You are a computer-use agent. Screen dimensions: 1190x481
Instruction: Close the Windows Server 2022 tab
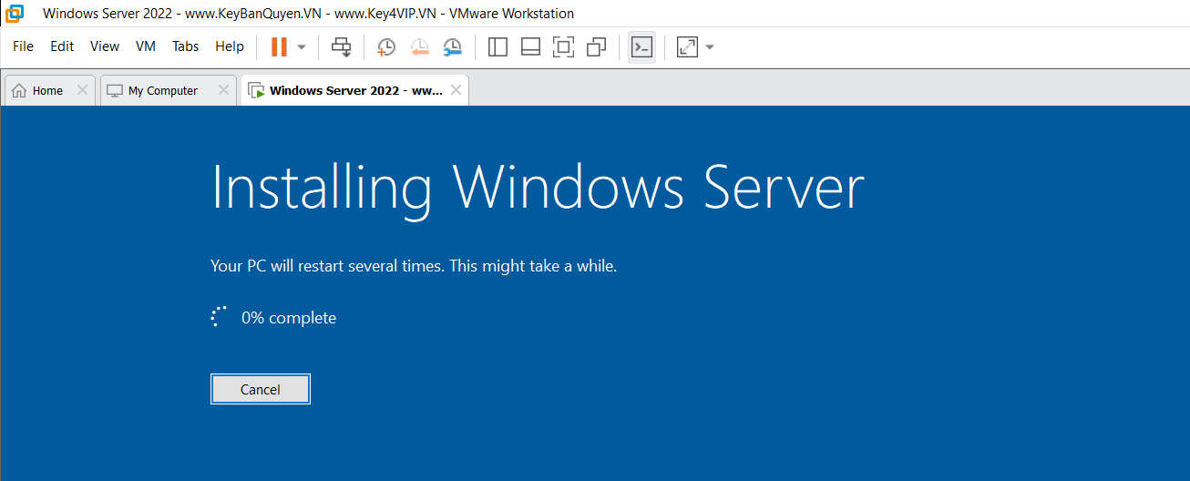click(456, 90)
